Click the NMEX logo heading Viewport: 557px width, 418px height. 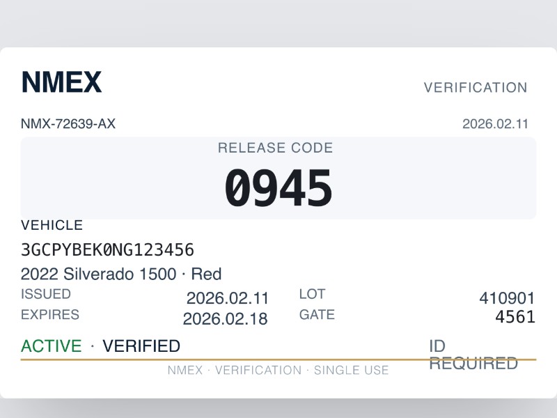[x=61, y=82]
